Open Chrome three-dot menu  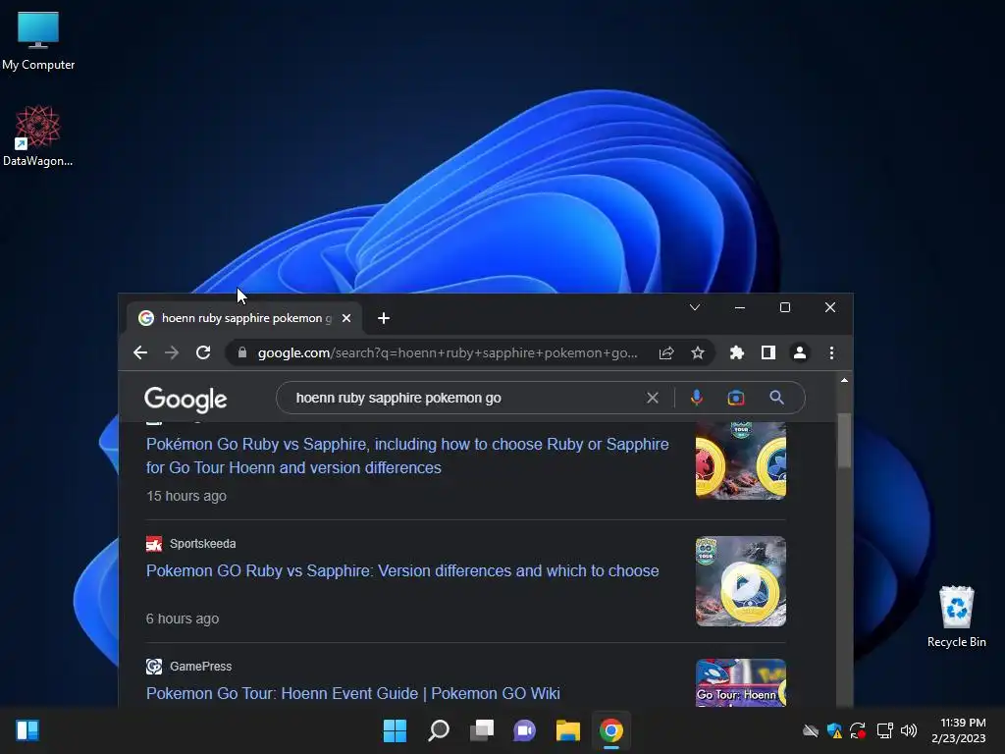[831, 352]
